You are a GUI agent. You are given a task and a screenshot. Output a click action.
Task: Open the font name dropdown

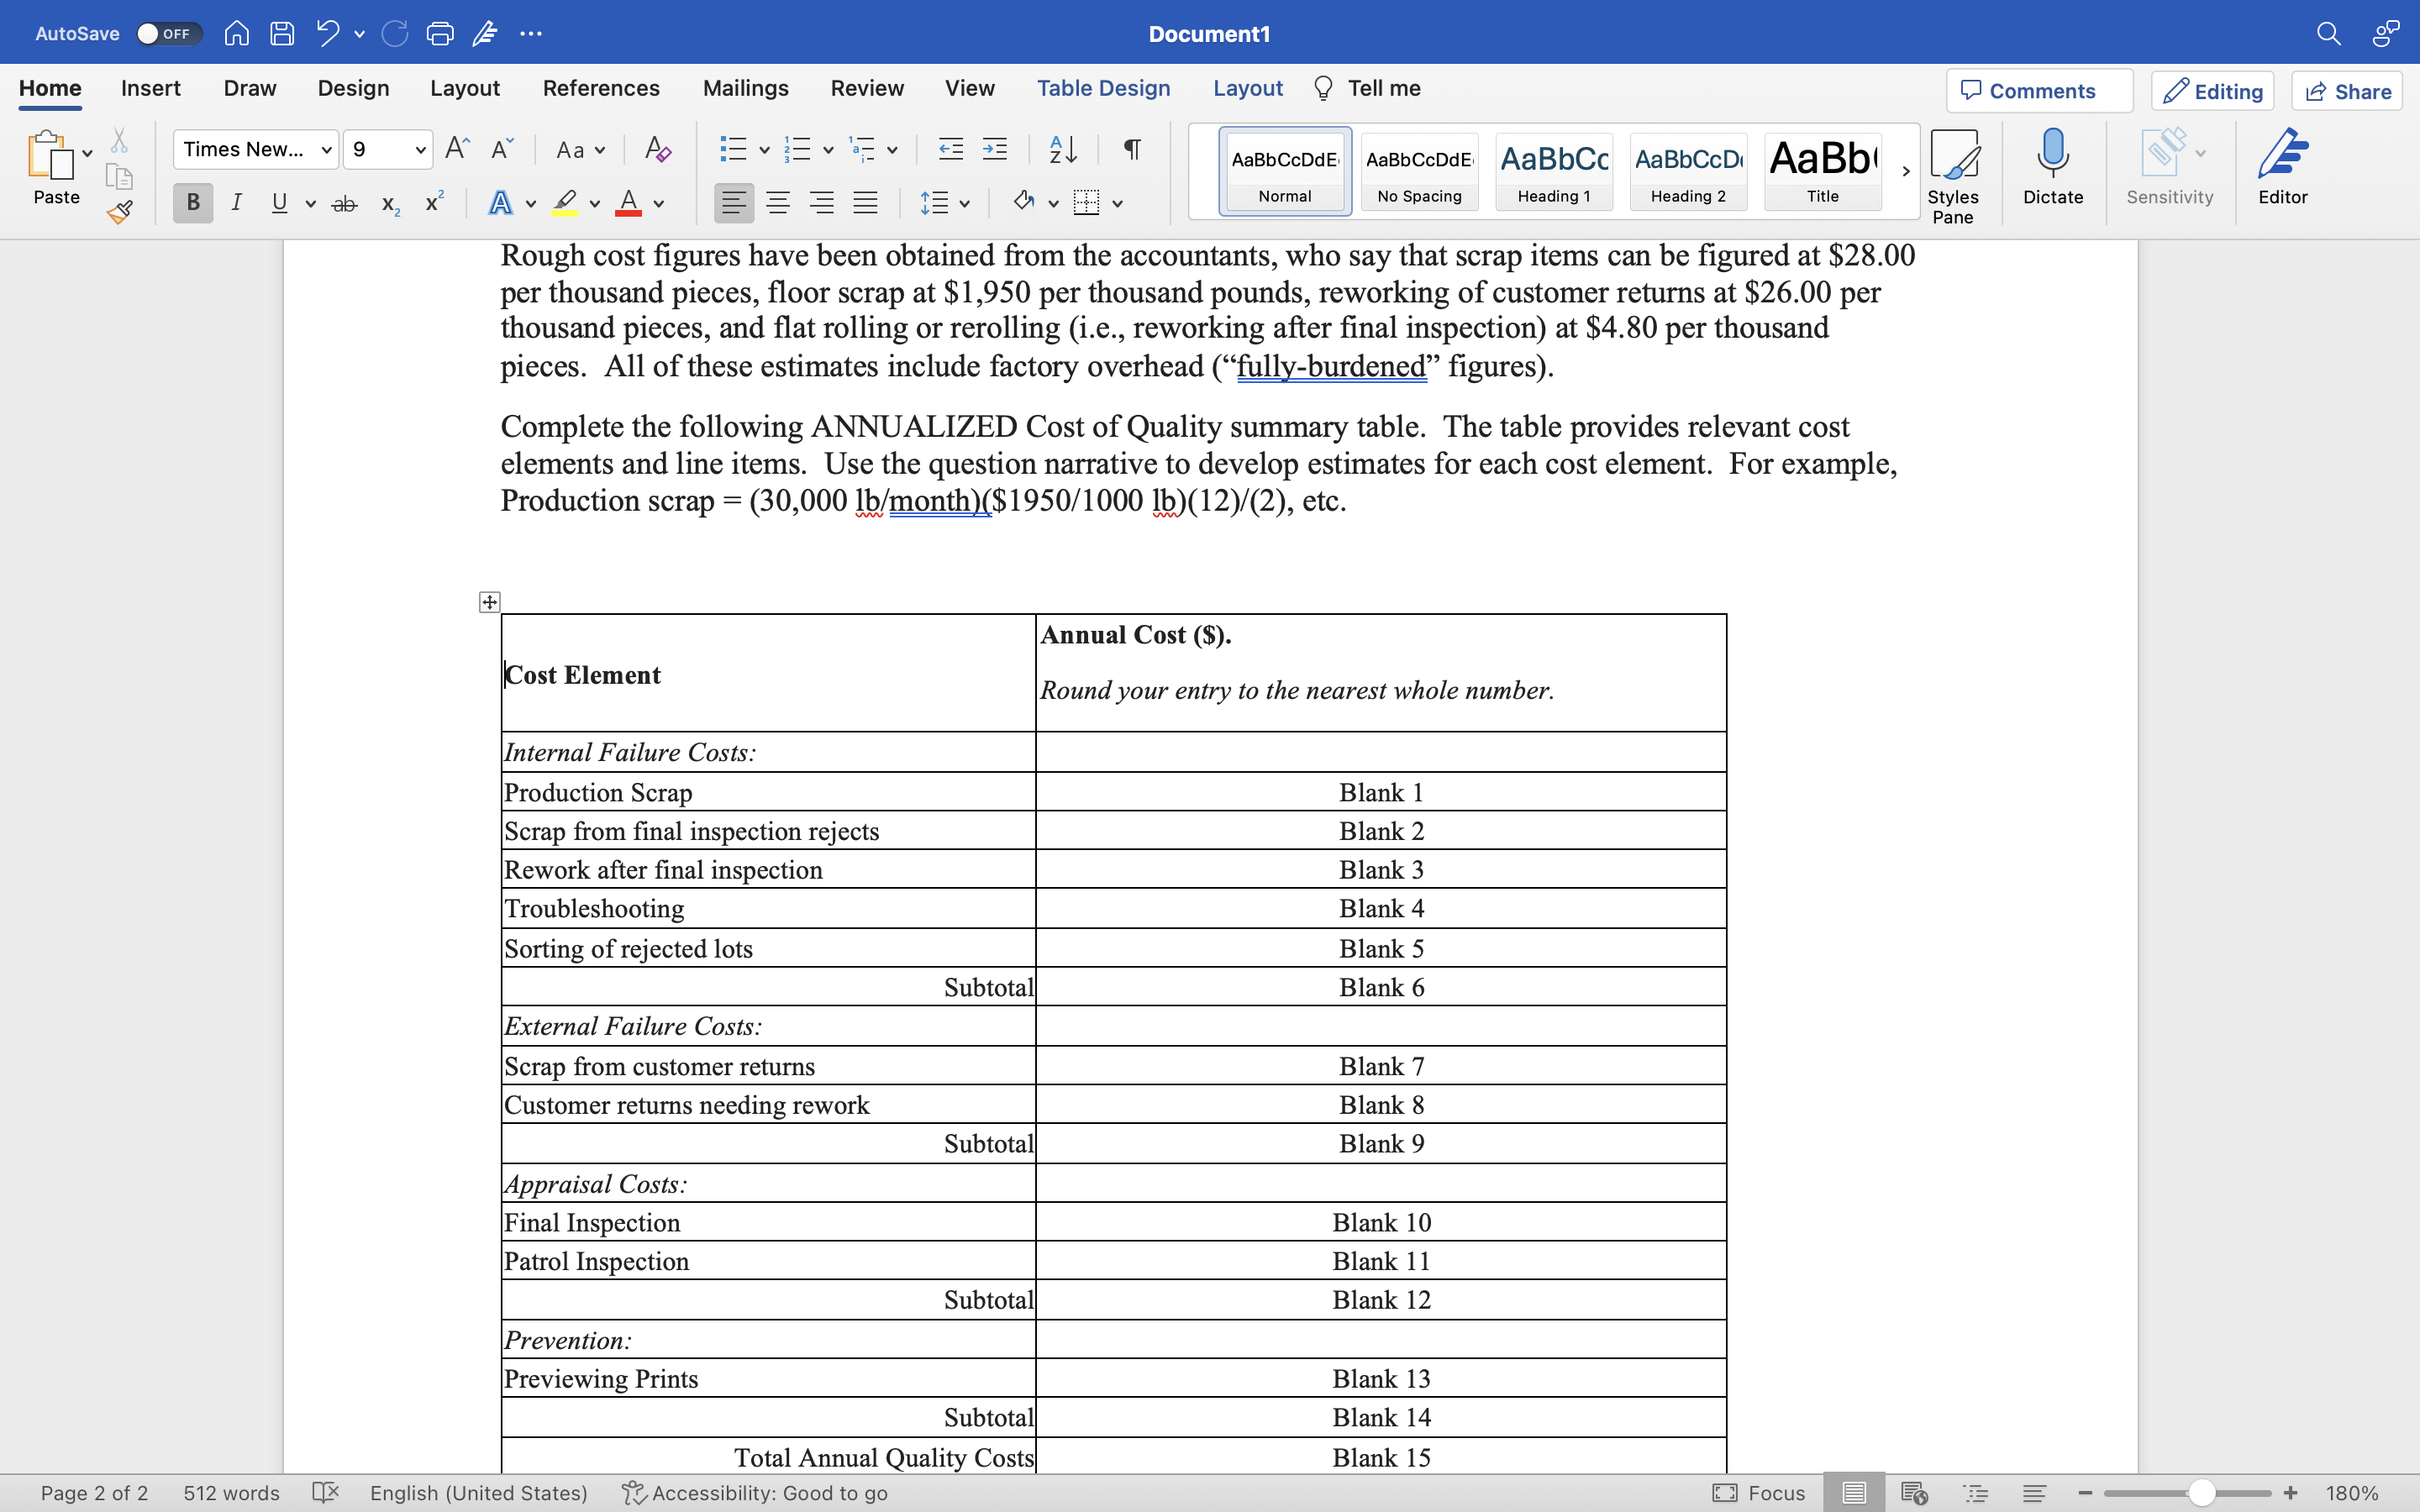325,150
